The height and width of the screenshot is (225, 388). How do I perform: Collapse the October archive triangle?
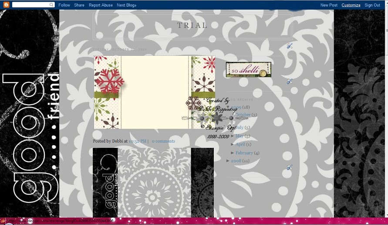coord(233,115)
